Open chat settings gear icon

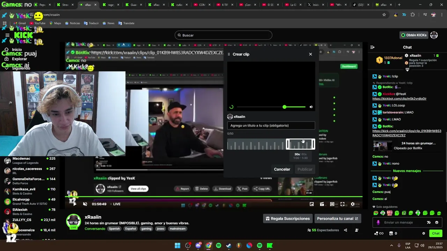pos(424,233)
